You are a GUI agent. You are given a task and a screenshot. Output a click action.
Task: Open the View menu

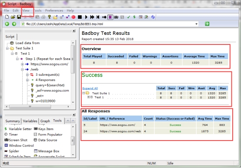[x=26, y=10]
